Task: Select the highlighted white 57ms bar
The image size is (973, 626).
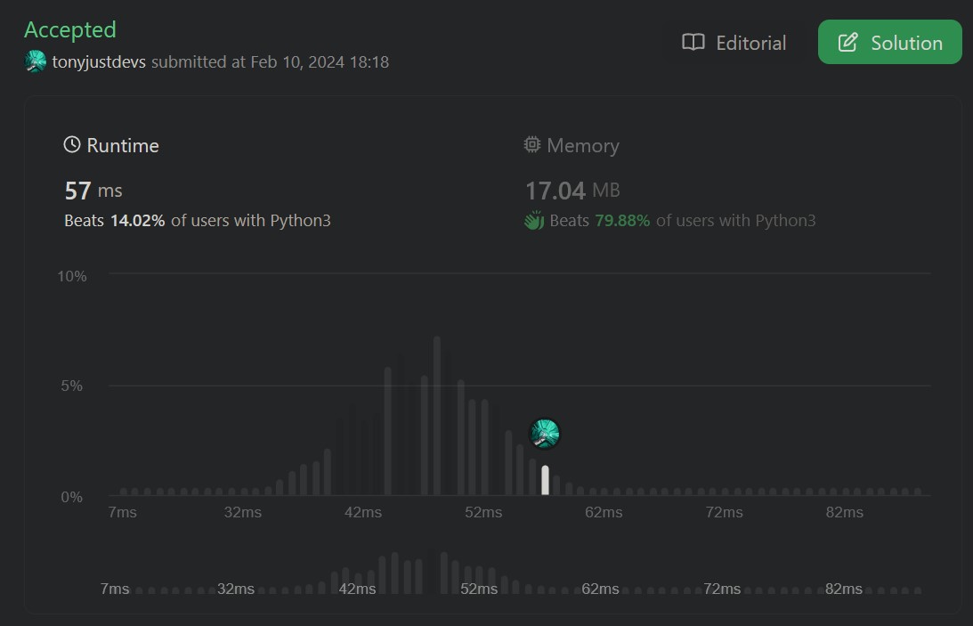Action: (545, 480)
